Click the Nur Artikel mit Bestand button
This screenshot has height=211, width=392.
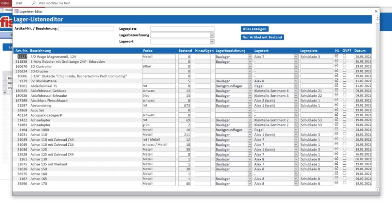[x=262, y=37]
